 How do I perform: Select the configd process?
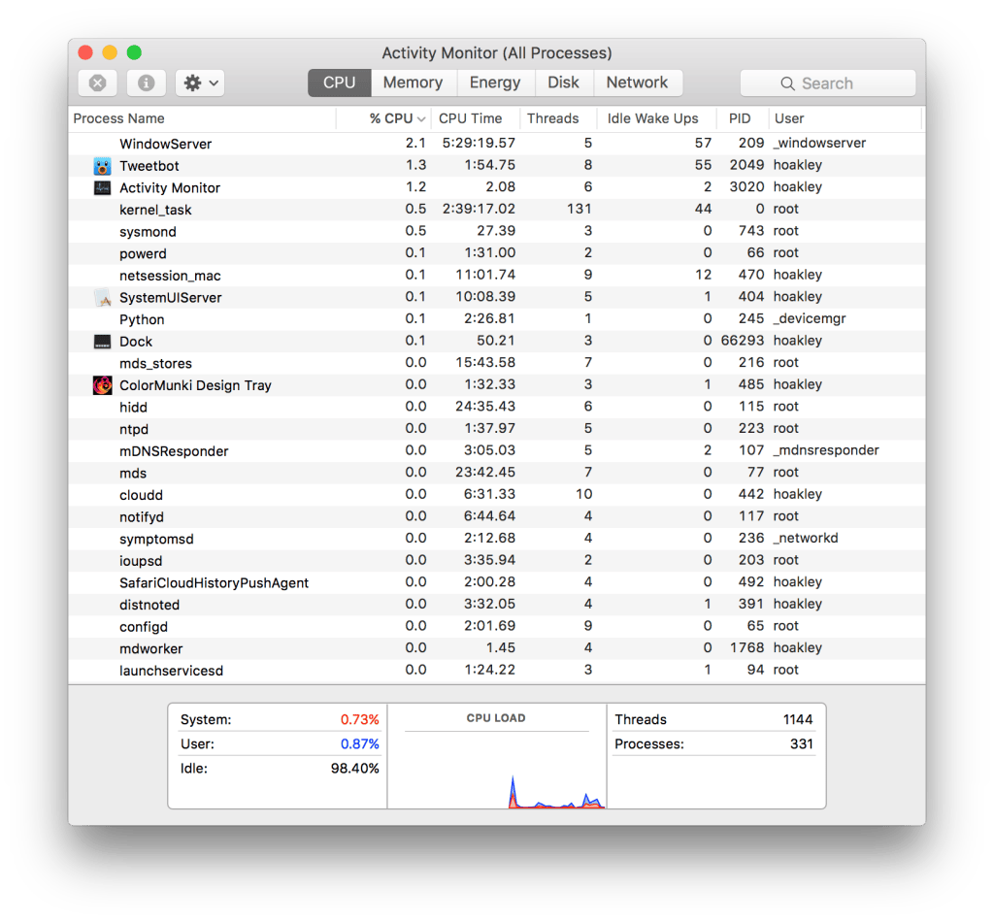click(497, 626)
